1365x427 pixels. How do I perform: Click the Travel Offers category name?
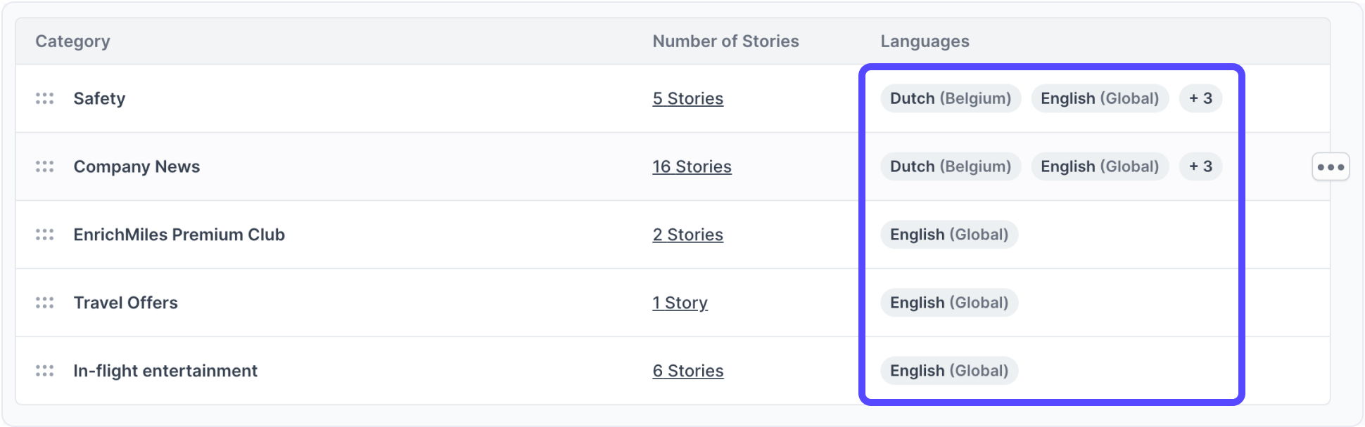125,303
